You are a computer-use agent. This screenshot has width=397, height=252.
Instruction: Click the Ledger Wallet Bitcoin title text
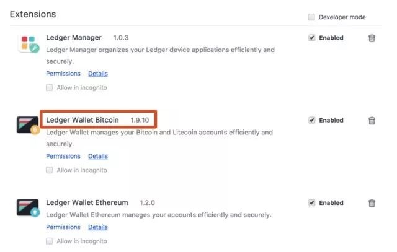[x=83, y=119]
